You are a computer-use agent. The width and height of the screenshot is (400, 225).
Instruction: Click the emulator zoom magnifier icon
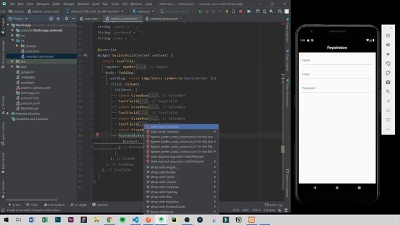(x=388, y=92)
